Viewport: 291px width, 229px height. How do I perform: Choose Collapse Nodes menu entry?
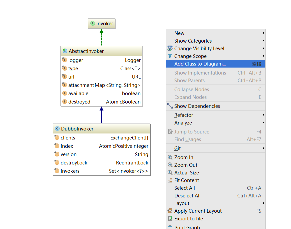[216, 89]
